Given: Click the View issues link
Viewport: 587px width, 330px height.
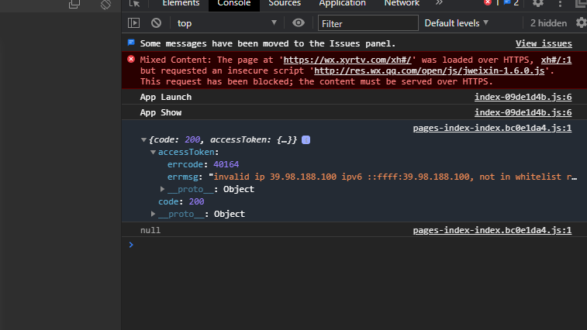Looking at the screenshot, I should pos(544,44).
